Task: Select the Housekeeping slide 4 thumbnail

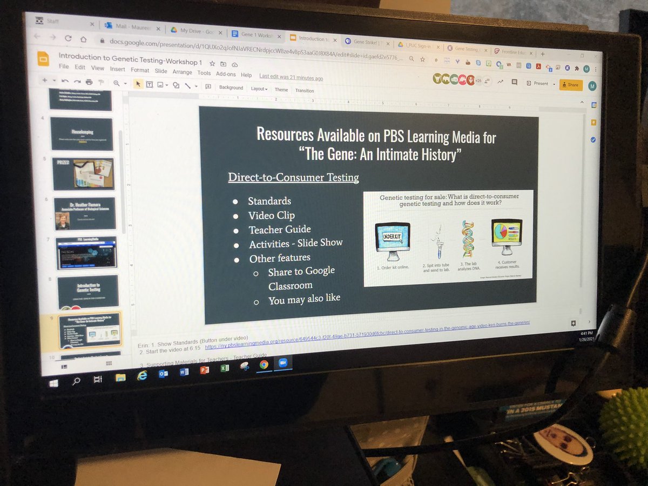Action: point(82,134)
